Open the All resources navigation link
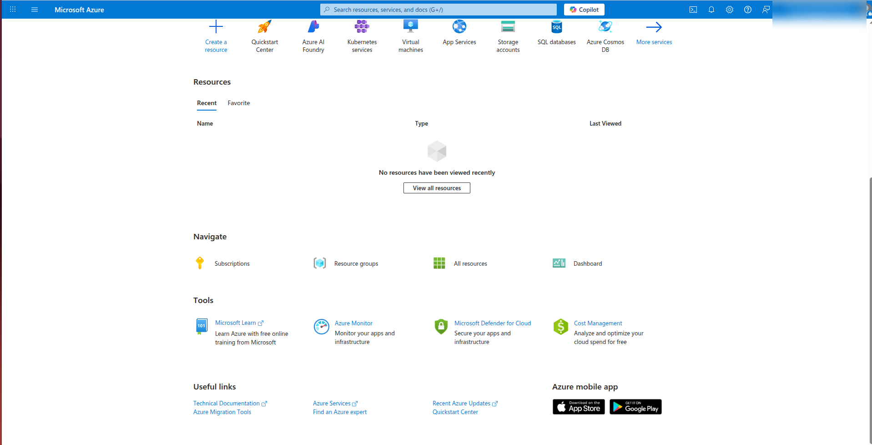 [470, 263]
